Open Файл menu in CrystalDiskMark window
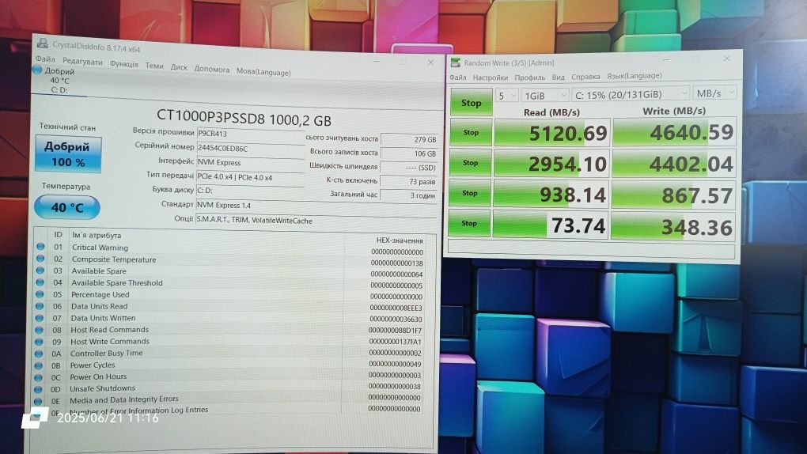This screenshot has height=454, width=807. tap(457, 78)
